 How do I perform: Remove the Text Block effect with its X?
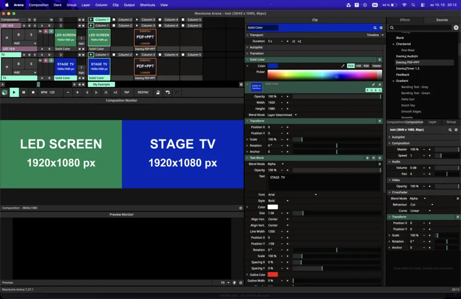tap(380, 158)
